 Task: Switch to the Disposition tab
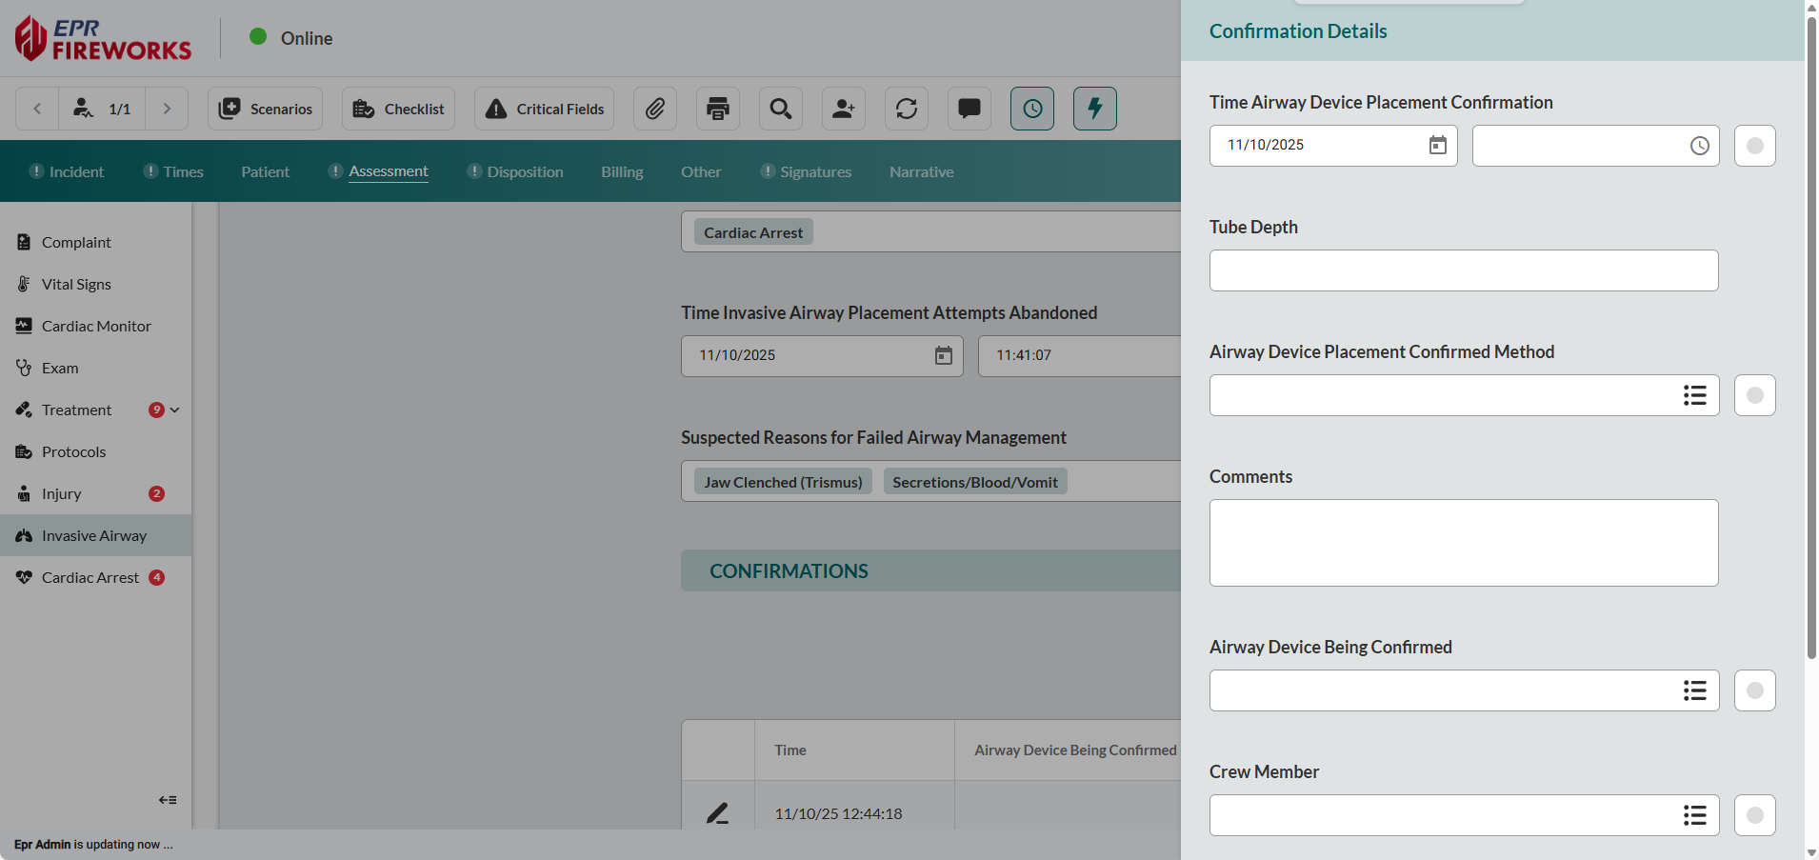[x=525, y=171]
